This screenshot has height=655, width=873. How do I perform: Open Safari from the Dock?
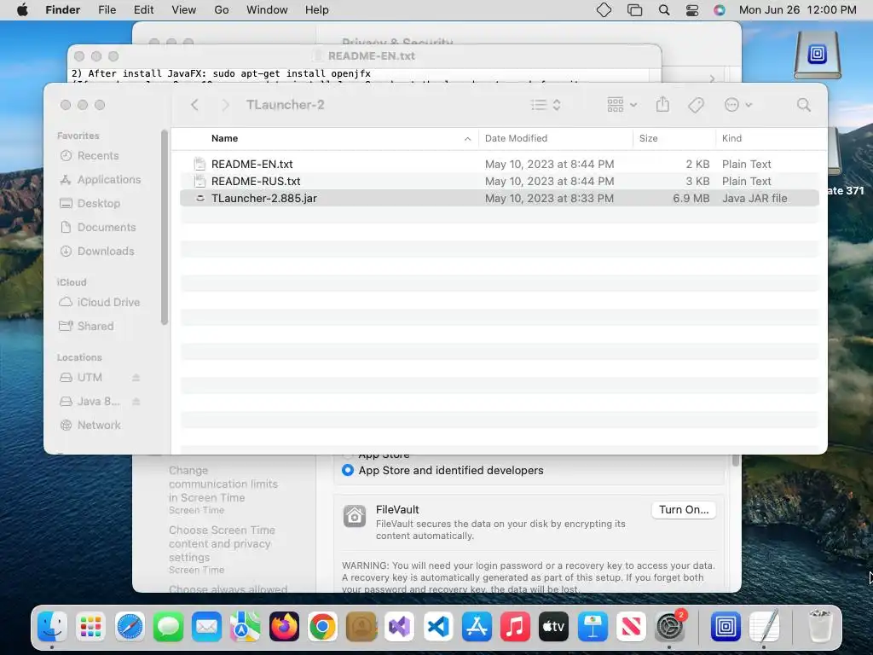click(x=130, y=627)
